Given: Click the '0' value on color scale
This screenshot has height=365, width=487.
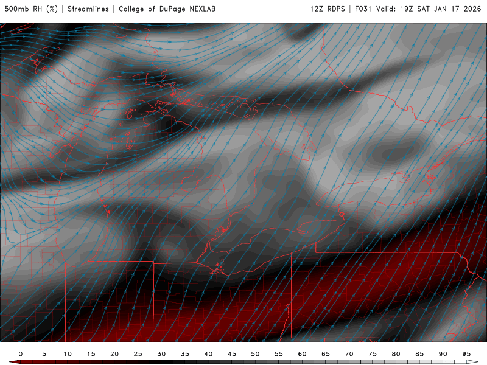Looking at the screenshot, I should [21, 354].
